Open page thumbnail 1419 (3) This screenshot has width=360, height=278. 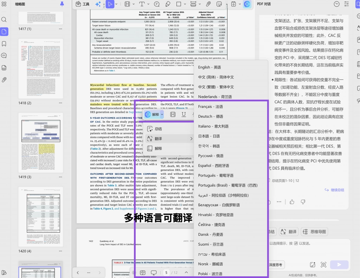click(x=41, y=143)
